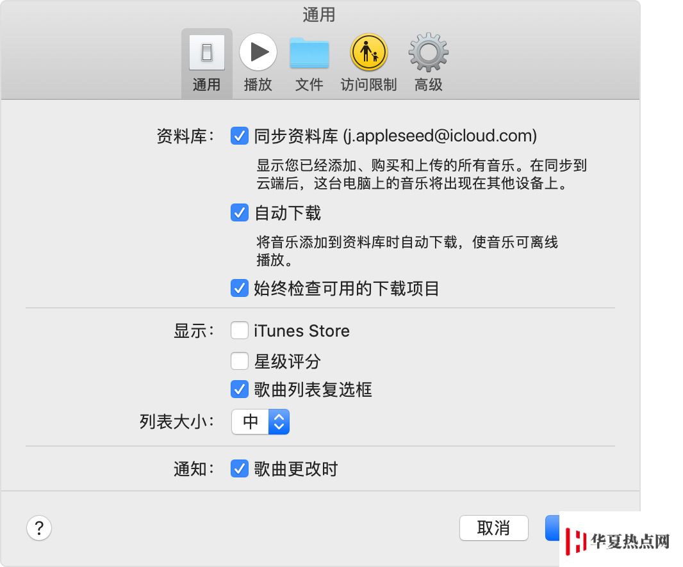Enable the iTunes Store display checkbox
The image size is (683, 567).
239,331
